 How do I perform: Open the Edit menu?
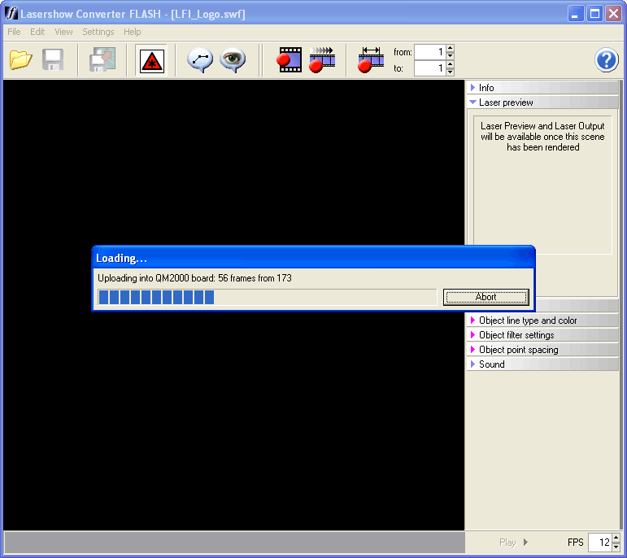37,32
